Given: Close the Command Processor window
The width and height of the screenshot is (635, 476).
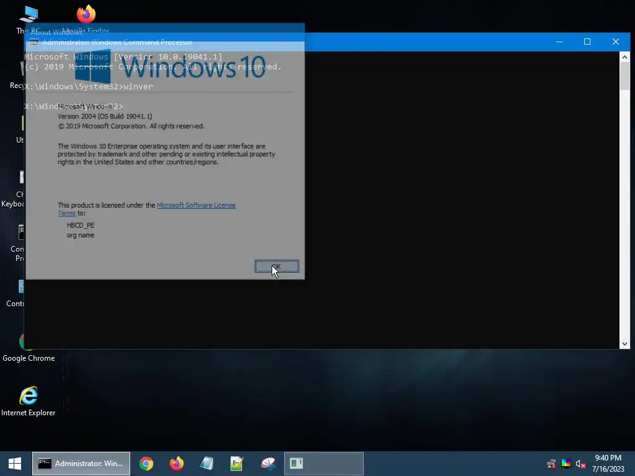Looking at the screenshot, I should click(616, 42).
